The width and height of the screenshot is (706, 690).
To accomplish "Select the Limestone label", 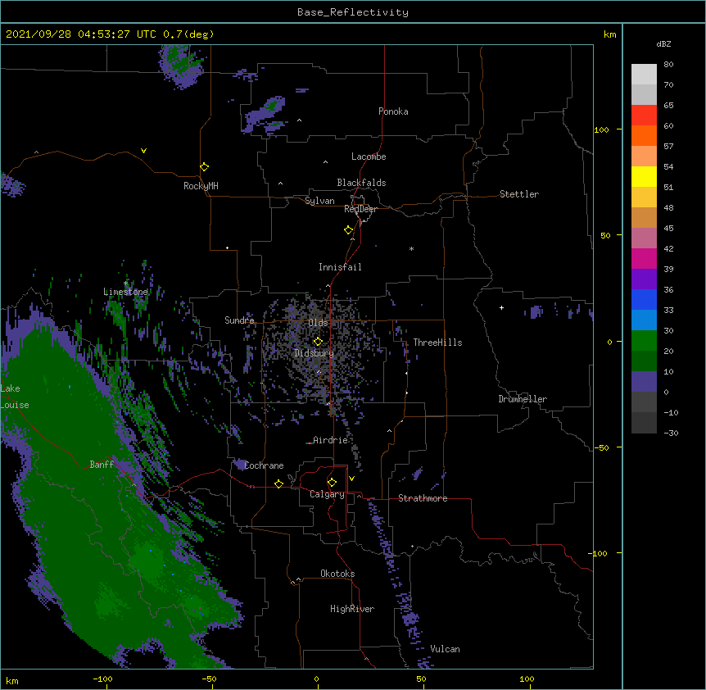I will coord(125,292).
